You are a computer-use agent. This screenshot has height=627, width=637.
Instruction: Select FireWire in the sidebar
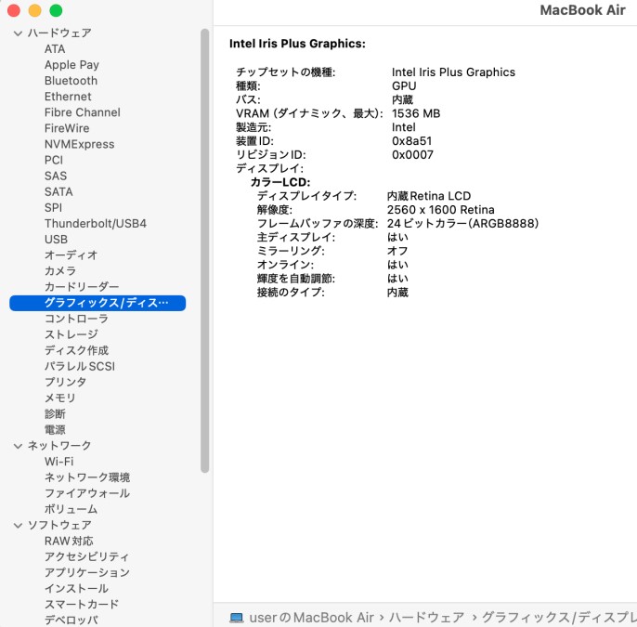click(x=67, y=128)
